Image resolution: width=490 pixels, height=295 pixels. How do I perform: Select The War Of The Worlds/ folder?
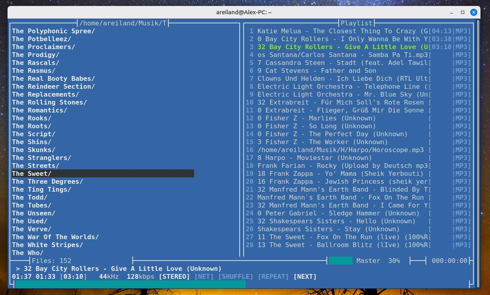(x=55, y=237)
